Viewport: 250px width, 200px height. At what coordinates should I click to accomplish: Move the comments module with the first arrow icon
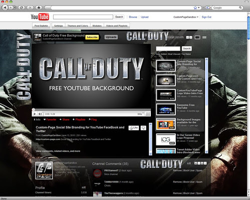pos(196,163)
